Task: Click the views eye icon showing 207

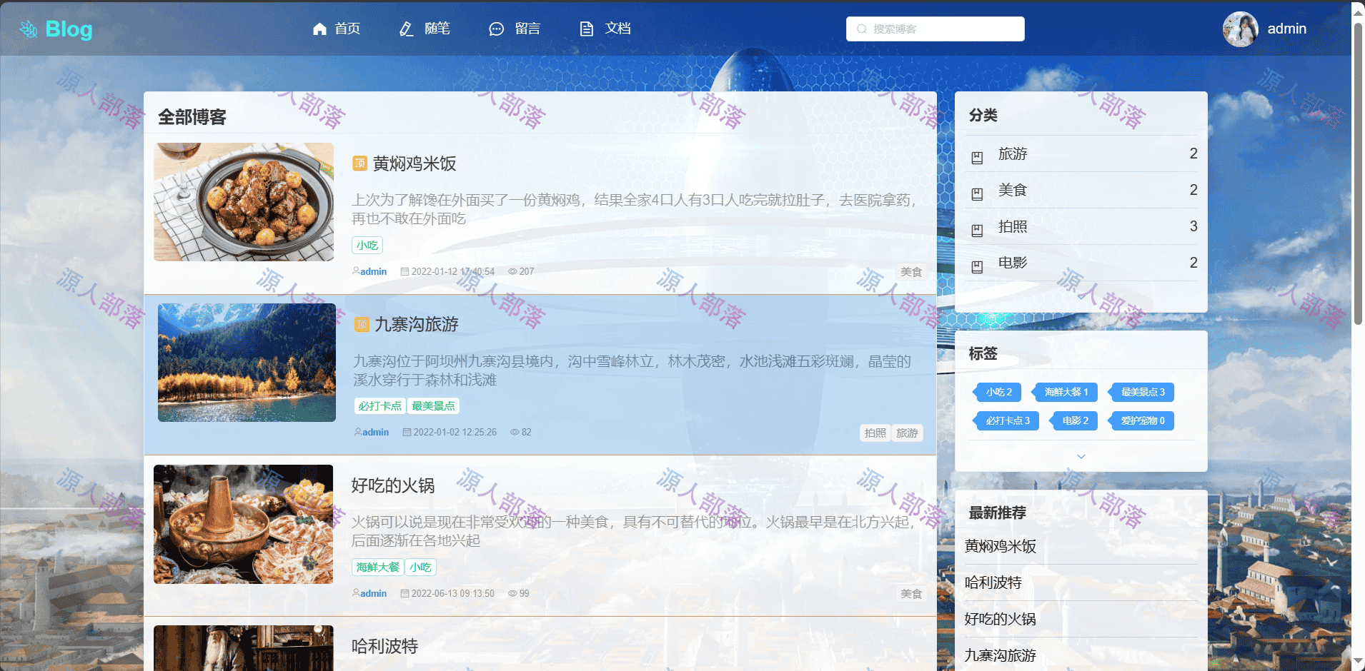Action: (512, 271)
